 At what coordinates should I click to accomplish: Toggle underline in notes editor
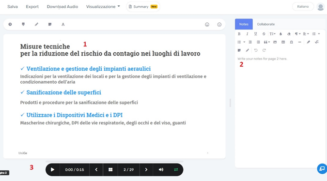click(x=255, y=34)
